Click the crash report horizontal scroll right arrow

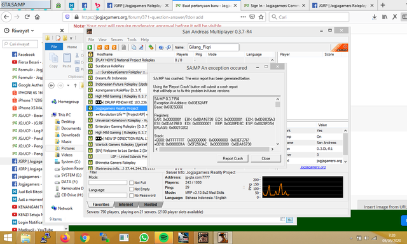tap(272, 149)
